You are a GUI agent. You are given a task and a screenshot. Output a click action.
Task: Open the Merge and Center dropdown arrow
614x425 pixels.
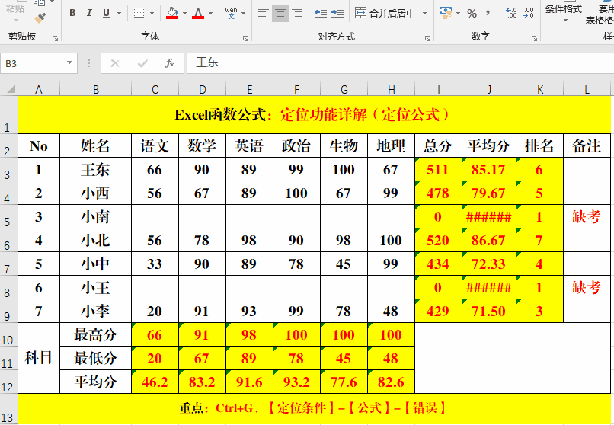(x=423, y=13)
